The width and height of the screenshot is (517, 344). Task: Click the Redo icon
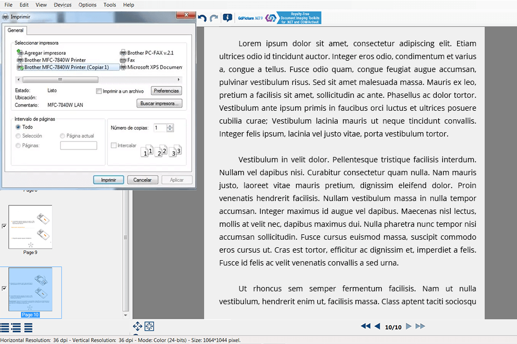coord(213,18)
